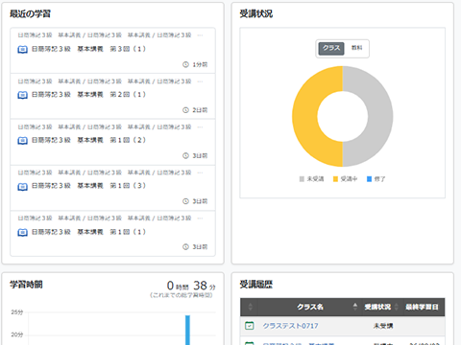Expand breadcrumb ellipsis in 第1回(2) card

tap(200, 127)
